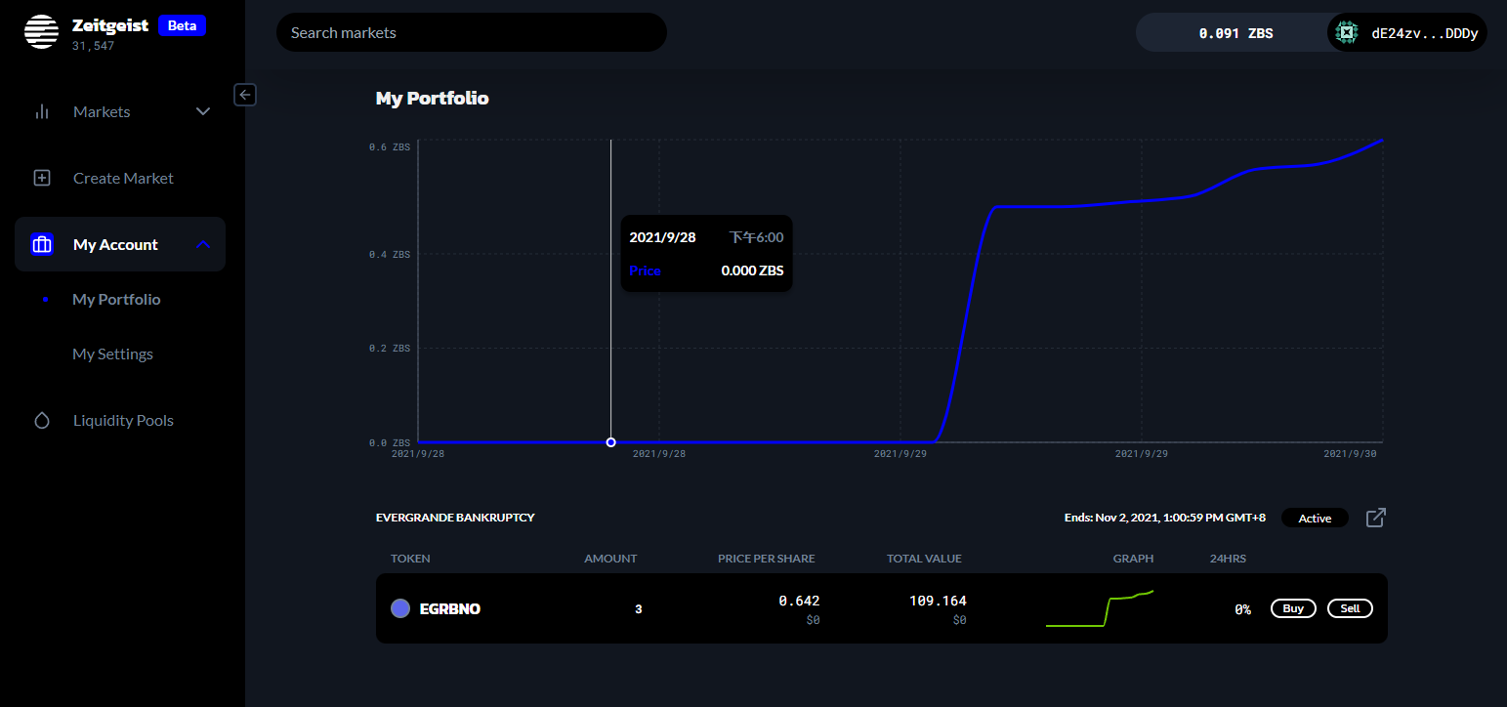Image resolution: width=1507 pixels, height=707 pixels.
Task: Click the PRICE PER SHARE column header
Action: 767,559
